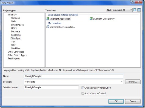The image size is (145, 108).
Task: Select Test Projects node
Action: pos(14,59)
